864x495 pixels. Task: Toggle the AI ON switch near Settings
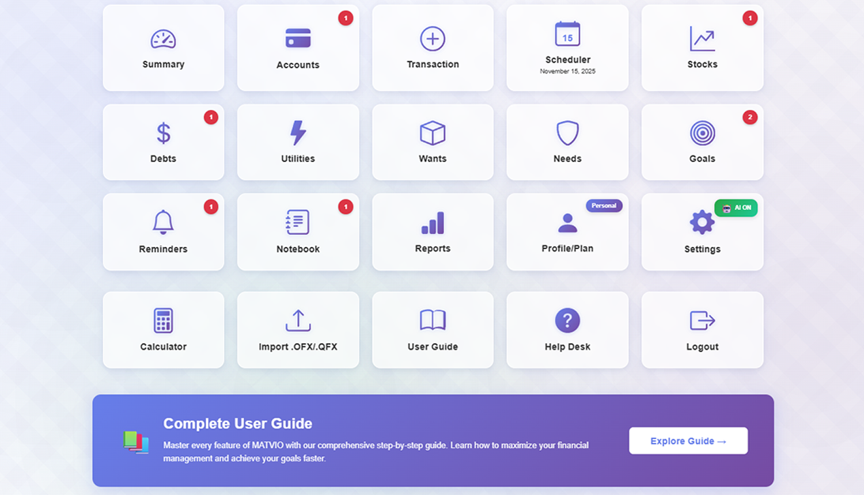(736, 208)
